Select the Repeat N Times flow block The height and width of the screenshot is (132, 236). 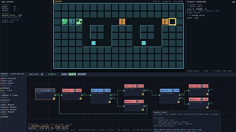pos(10,95)
